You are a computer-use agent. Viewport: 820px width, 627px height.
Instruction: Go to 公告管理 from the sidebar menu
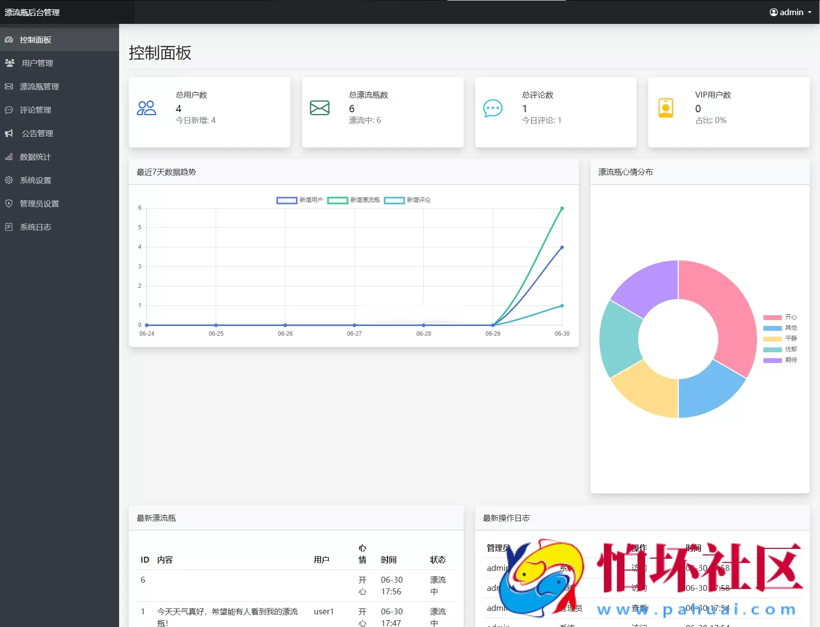point(37,133)
